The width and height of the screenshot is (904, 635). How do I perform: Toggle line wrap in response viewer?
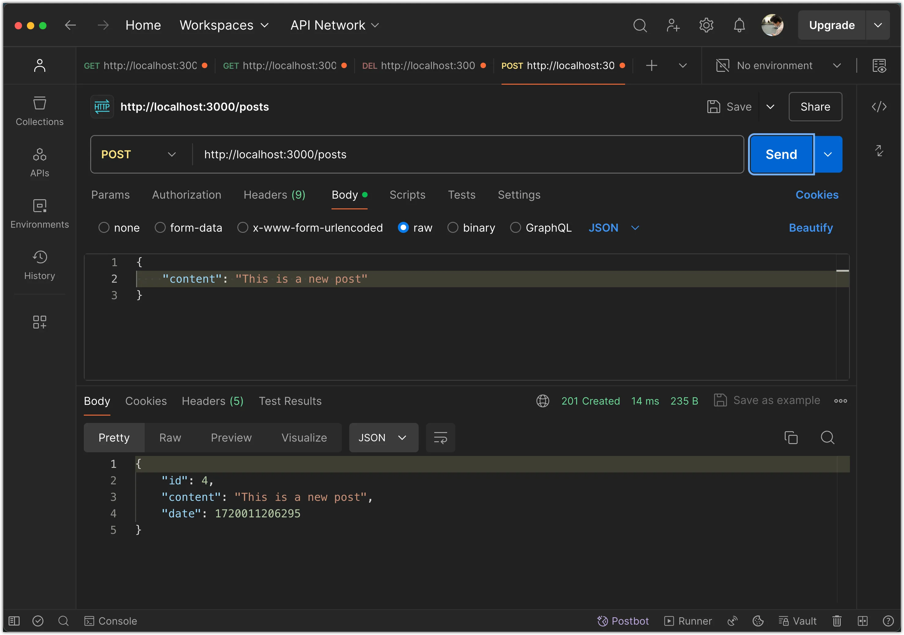click(440, 438)
